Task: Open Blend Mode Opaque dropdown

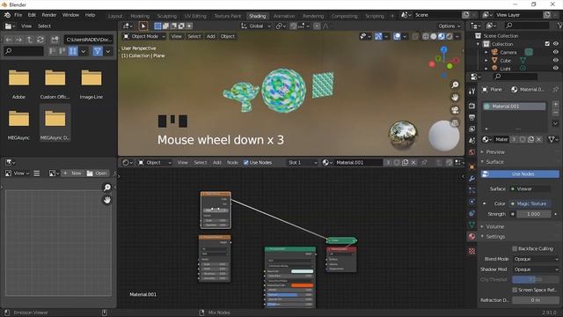Action: (536, 259)
